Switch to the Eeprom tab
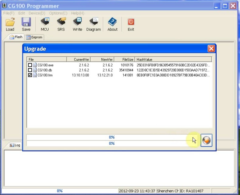The height and width of the screenshot is (195, 240). 34,37
